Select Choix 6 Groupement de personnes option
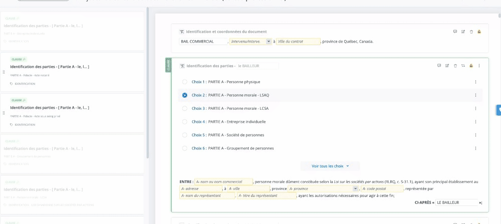The width and height of the screenshot is (501, 224). [185, 148]
